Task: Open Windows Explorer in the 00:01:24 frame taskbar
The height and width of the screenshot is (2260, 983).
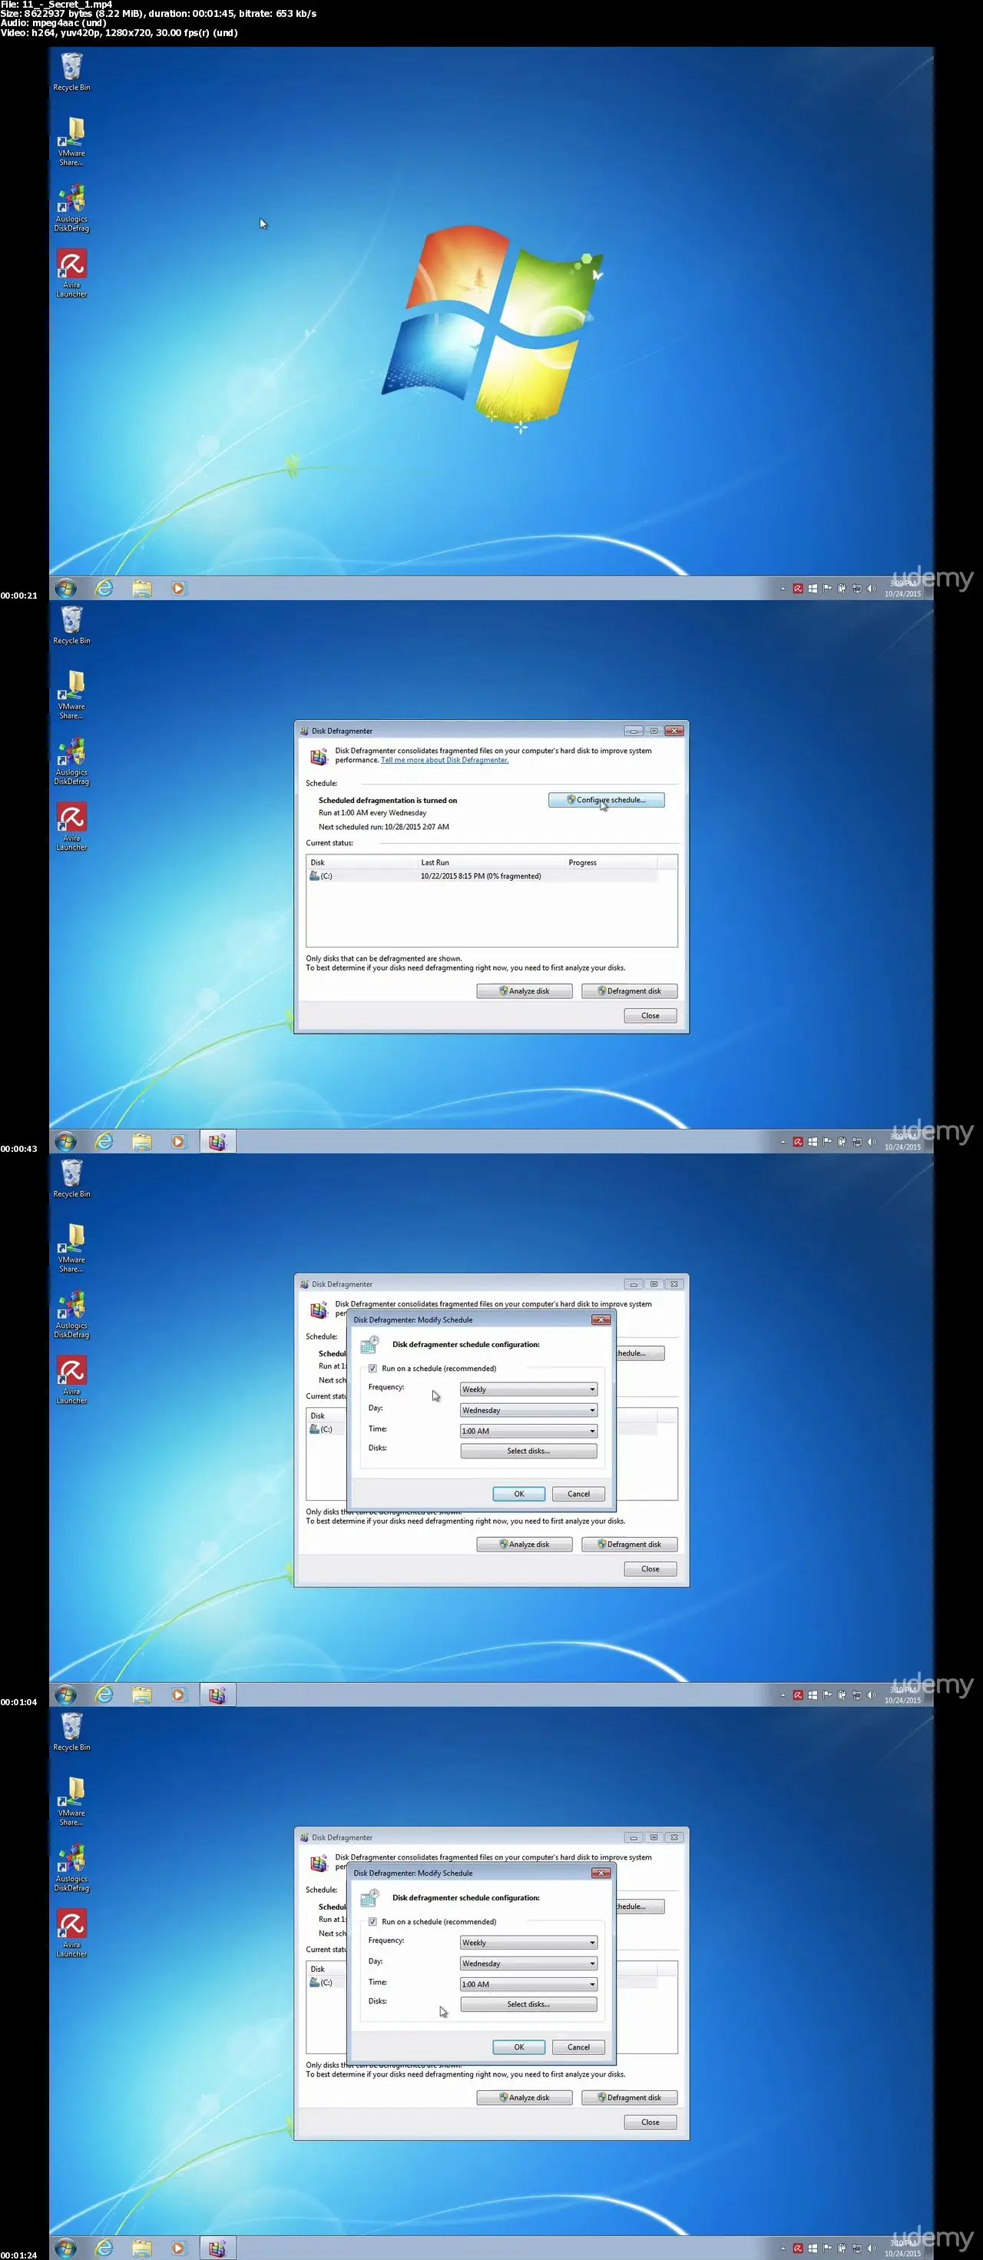Action: (x=142, y=2248)
